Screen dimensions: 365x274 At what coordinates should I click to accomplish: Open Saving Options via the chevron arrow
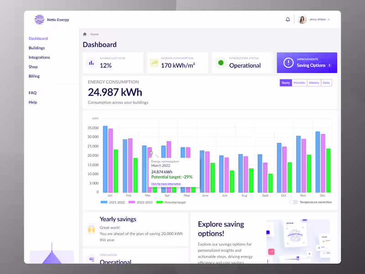pyautogui.click(x=329, y=65)
